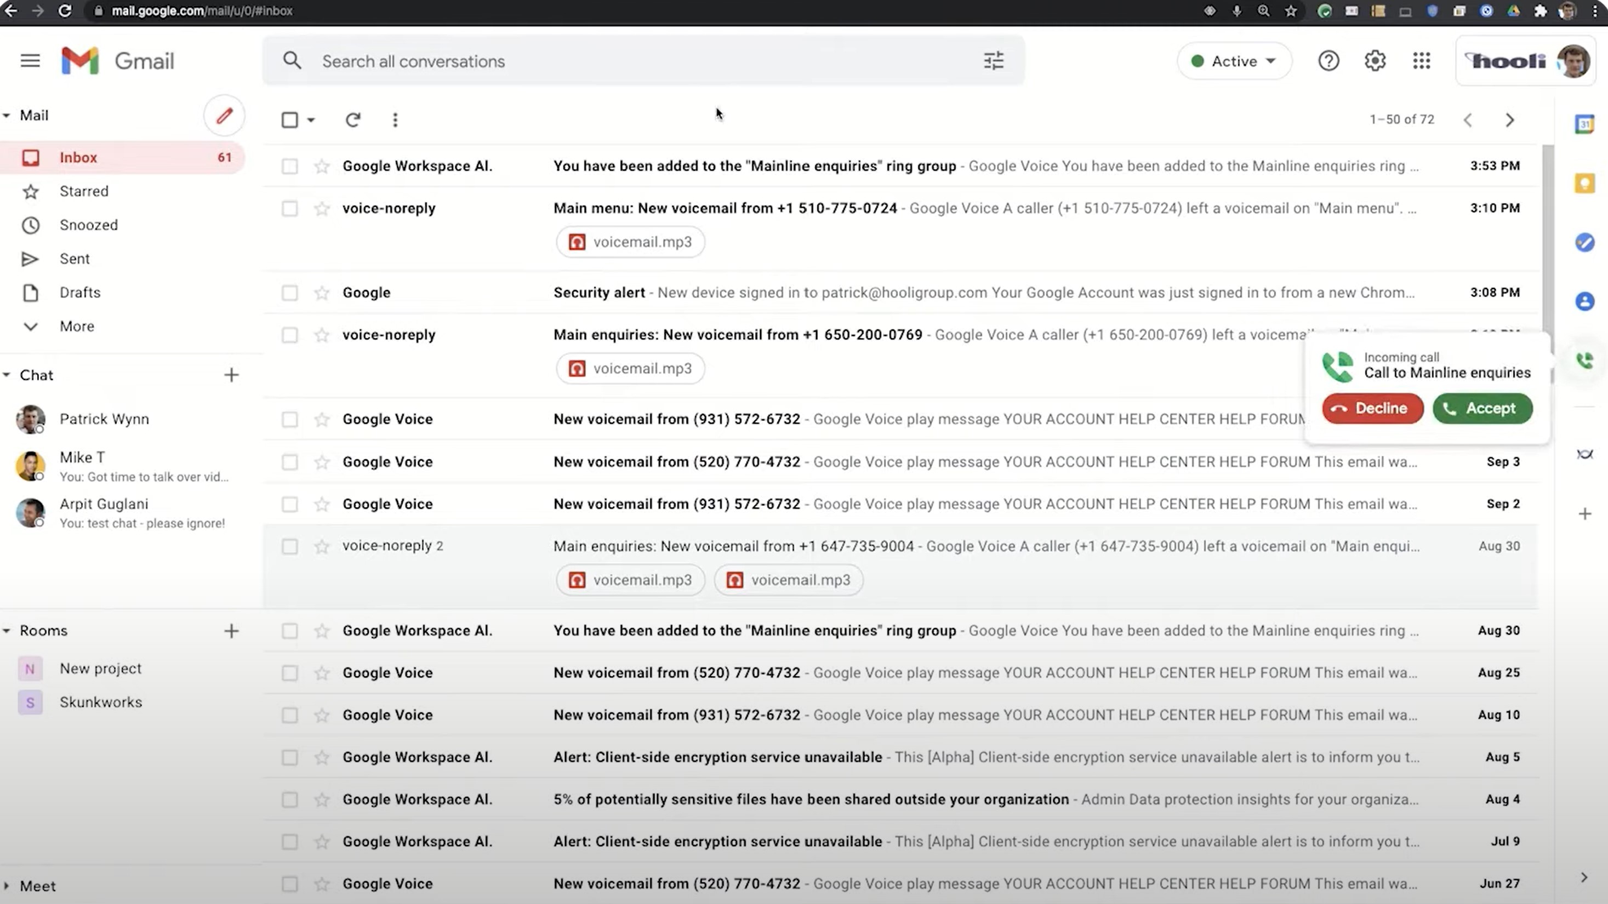This screenshot has height=904, width=1608.
Task: Star the 3:53 PM Mainline enquiries email
Action: point(322,166)
